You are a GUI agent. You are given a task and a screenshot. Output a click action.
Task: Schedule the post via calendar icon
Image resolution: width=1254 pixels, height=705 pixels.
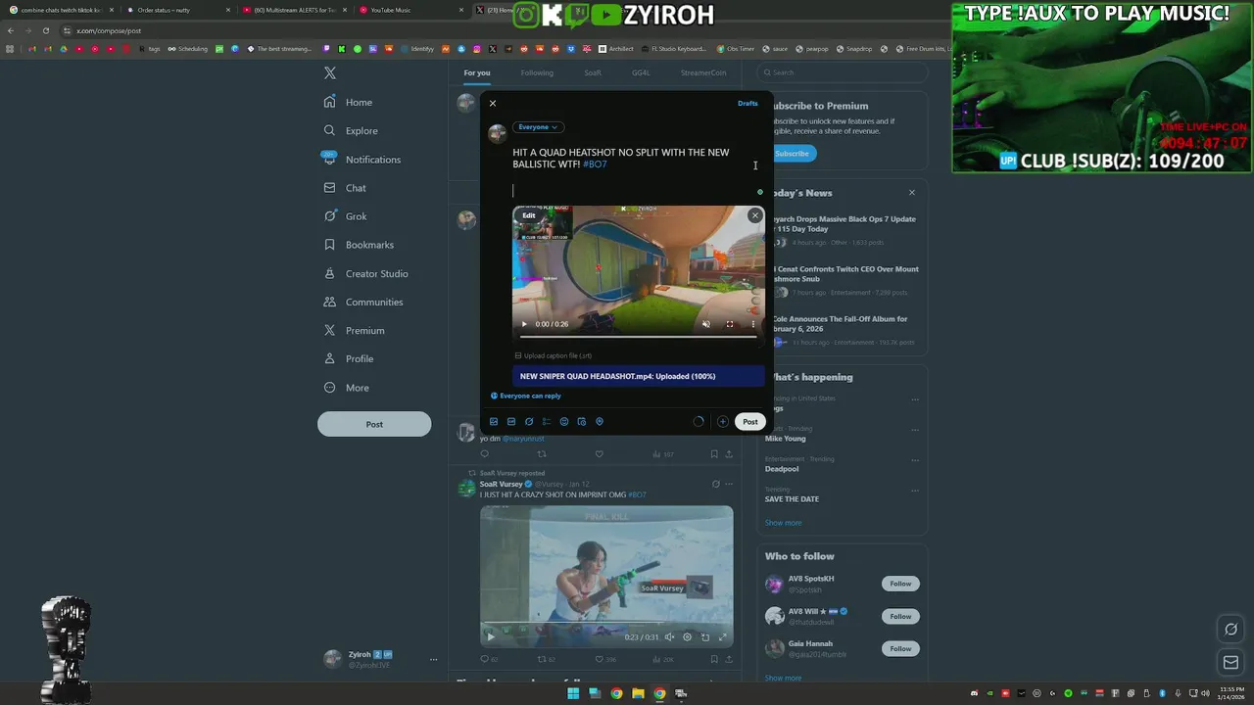point(582,422)
